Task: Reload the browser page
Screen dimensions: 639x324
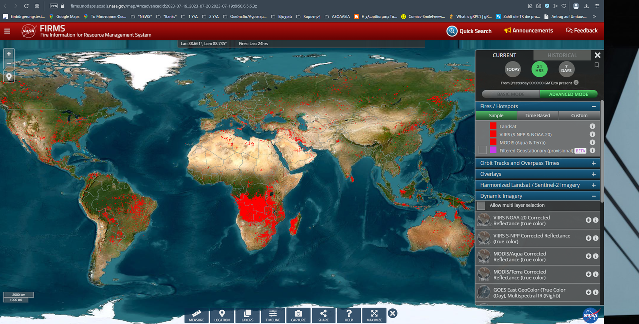Action: [26, 6]
